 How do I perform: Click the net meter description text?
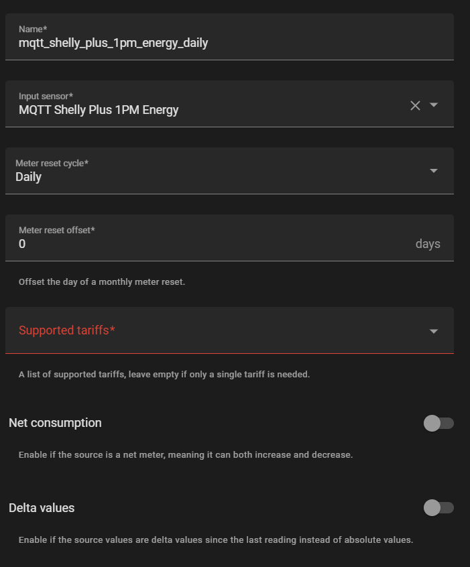click(x=185, y=455)
